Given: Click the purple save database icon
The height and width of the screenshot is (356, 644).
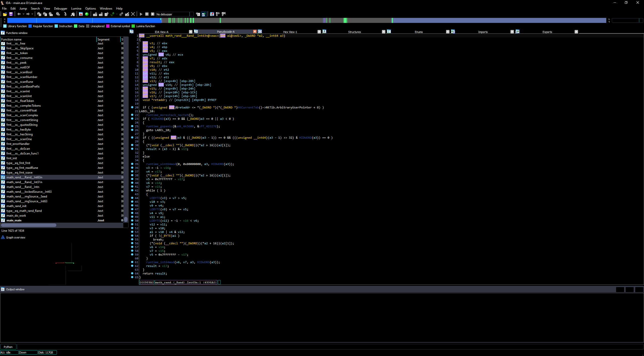Looking at the screenshot, I should click(11, 14).
